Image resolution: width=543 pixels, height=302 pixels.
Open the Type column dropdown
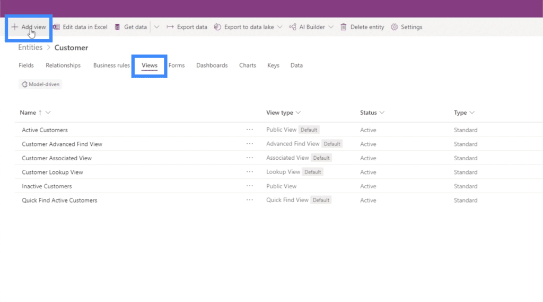[472, 113]
